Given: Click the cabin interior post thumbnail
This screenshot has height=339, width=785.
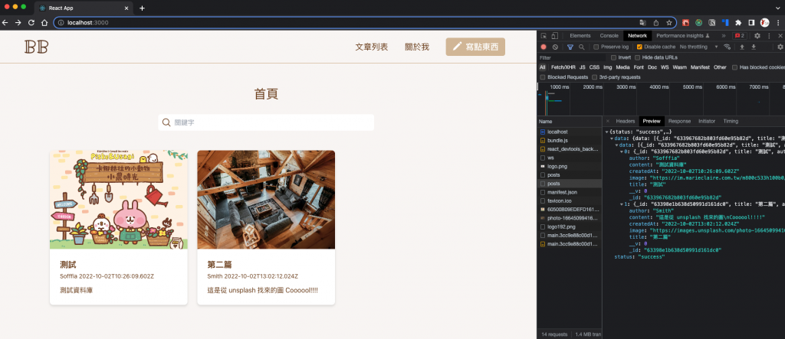Looking at the screenshot, I should click(x=266, y=200).
